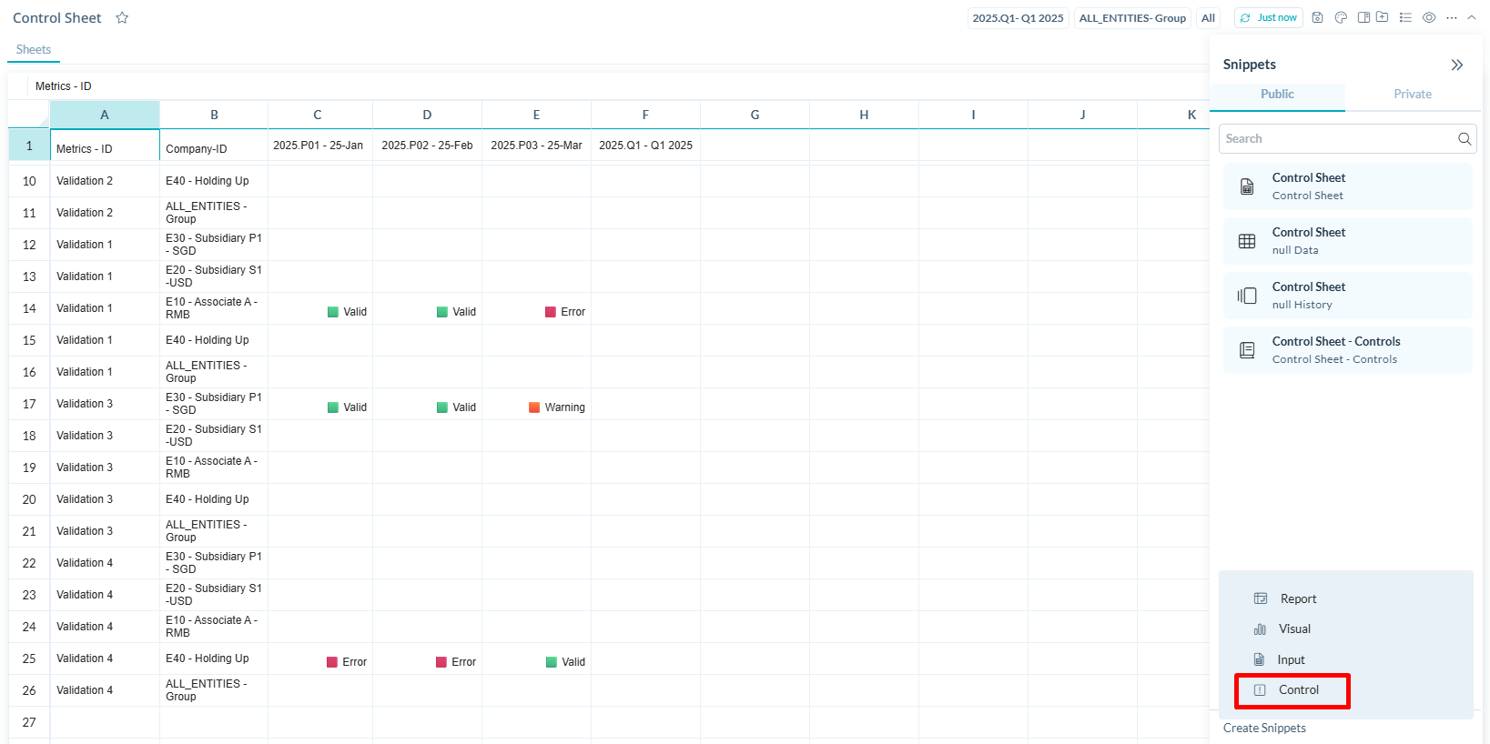Click the export folder icon

[1383, 17]
